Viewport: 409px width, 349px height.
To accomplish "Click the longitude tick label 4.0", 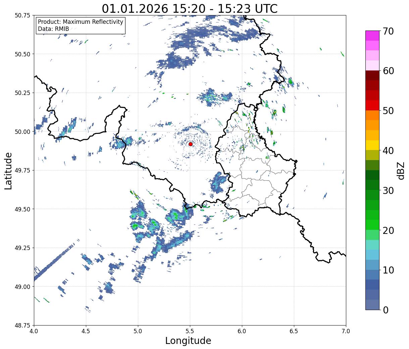I will coord(34,331).
